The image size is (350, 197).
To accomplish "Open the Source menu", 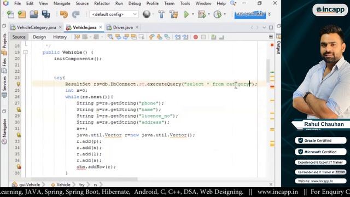I will [82, 3].
